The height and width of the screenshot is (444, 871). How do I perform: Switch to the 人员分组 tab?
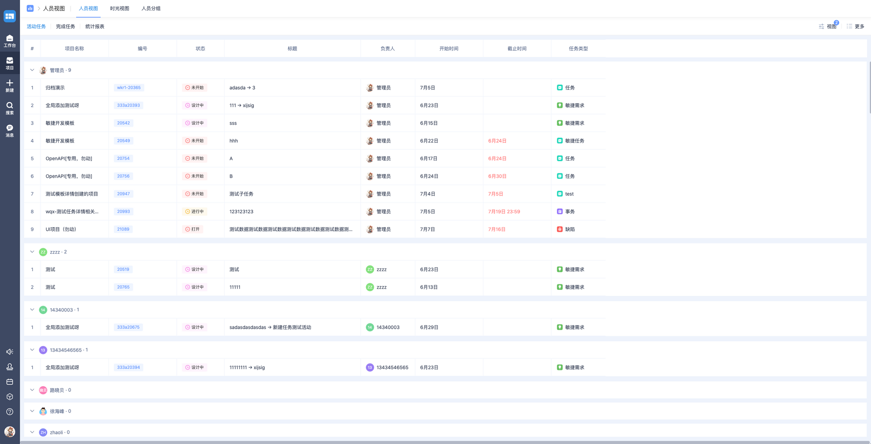[151, 9]
